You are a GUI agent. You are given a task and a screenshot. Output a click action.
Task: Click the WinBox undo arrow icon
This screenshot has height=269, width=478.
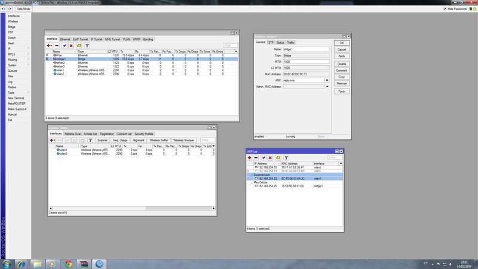pos(4,9)
